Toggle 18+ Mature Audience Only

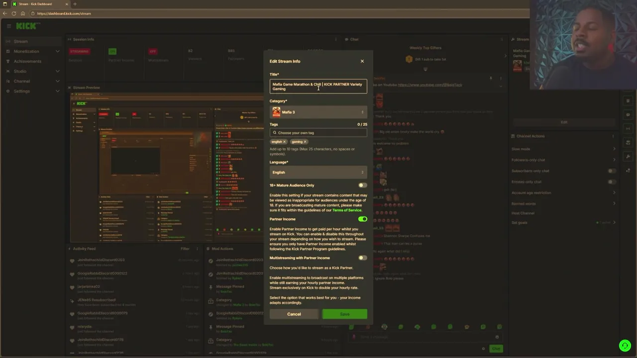(362, 185)
